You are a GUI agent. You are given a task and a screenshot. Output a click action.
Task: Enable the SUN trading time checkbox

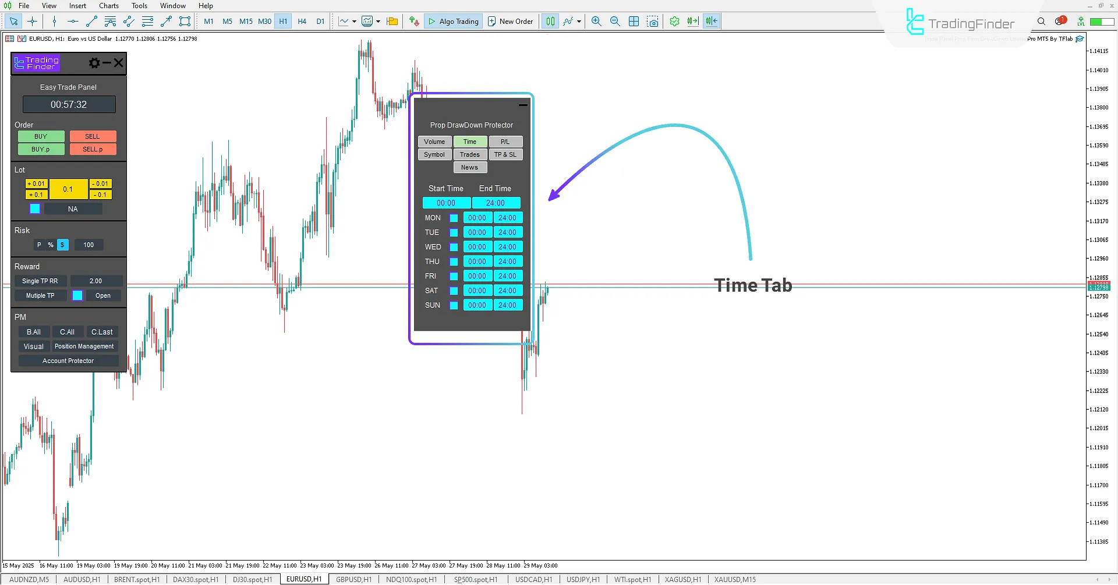coord(455,305)
